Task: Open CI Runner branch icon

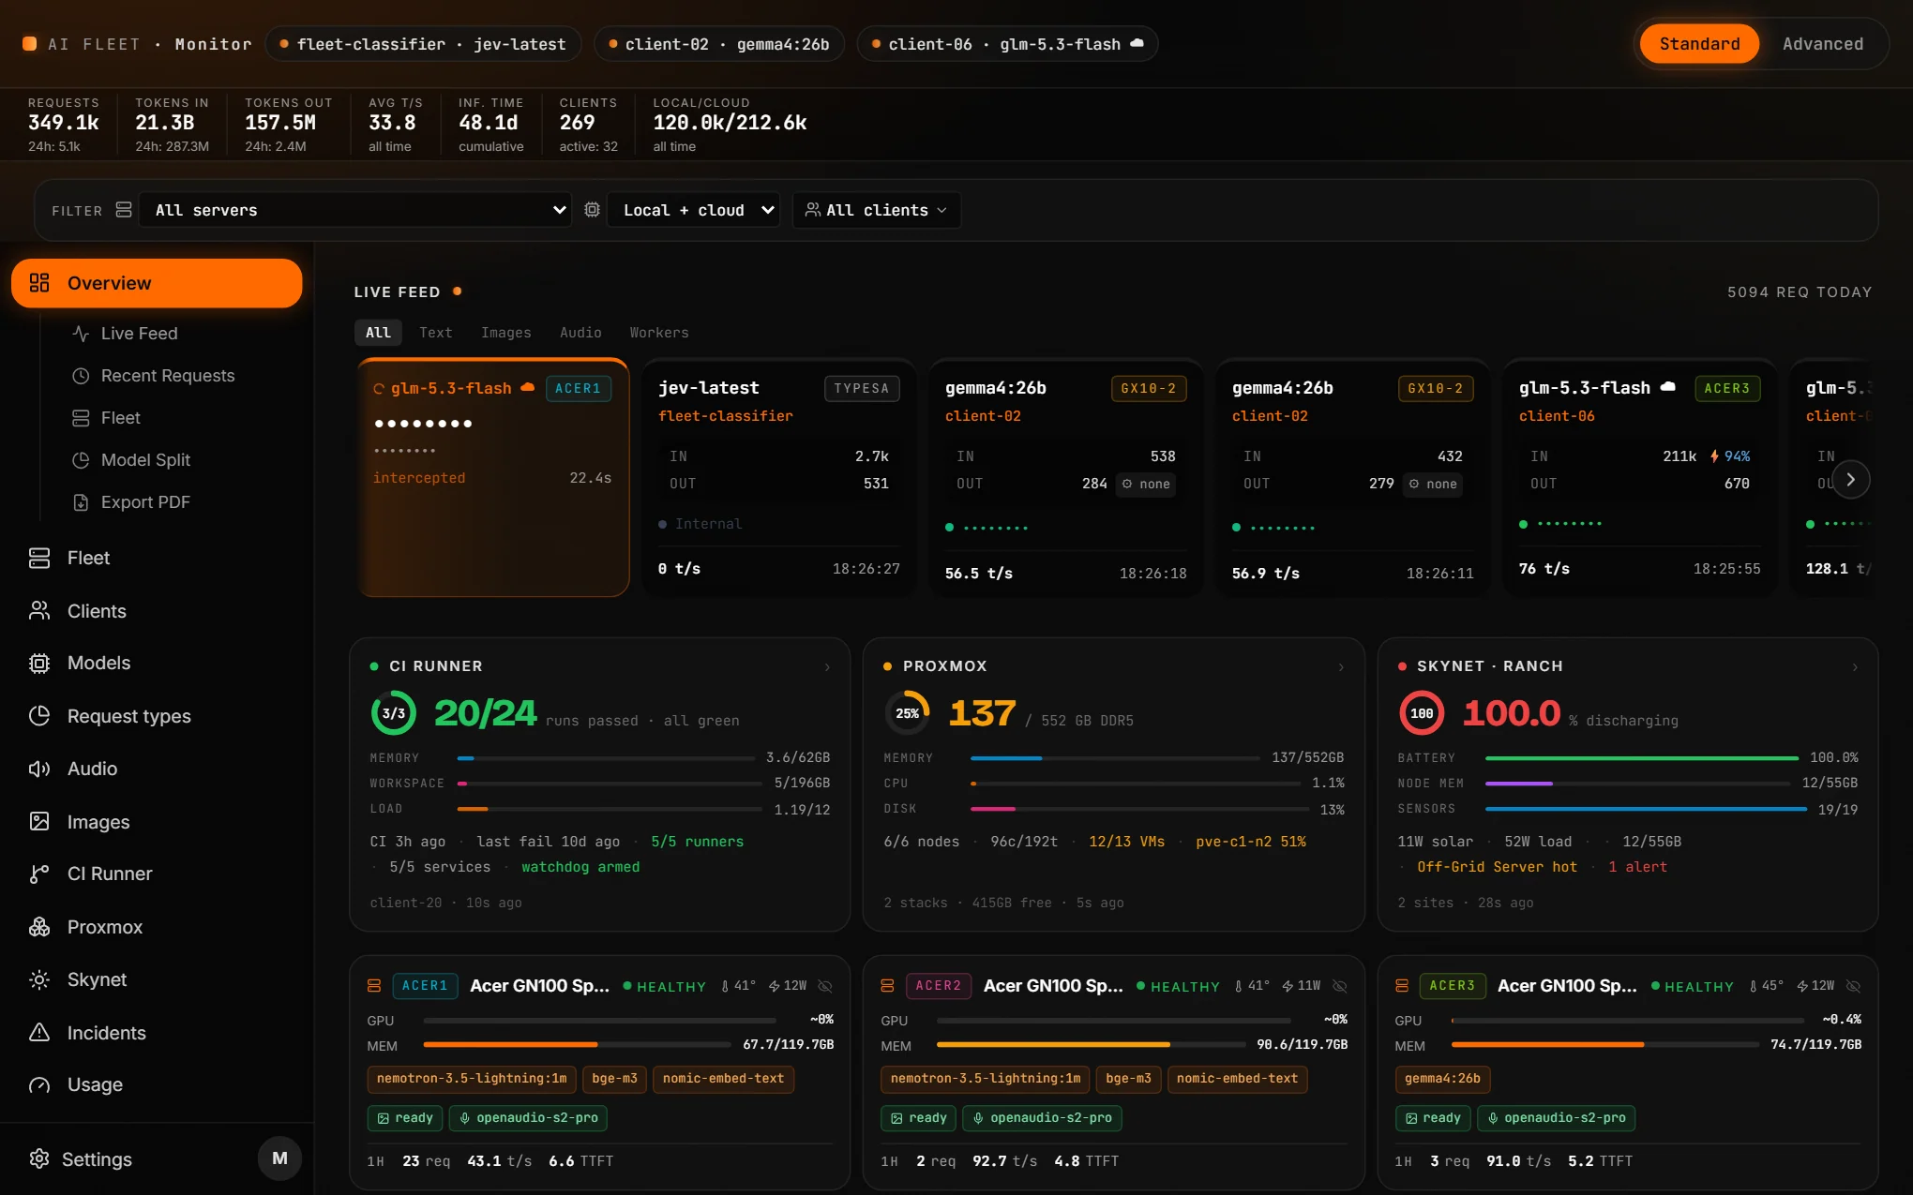Action: 39,874
